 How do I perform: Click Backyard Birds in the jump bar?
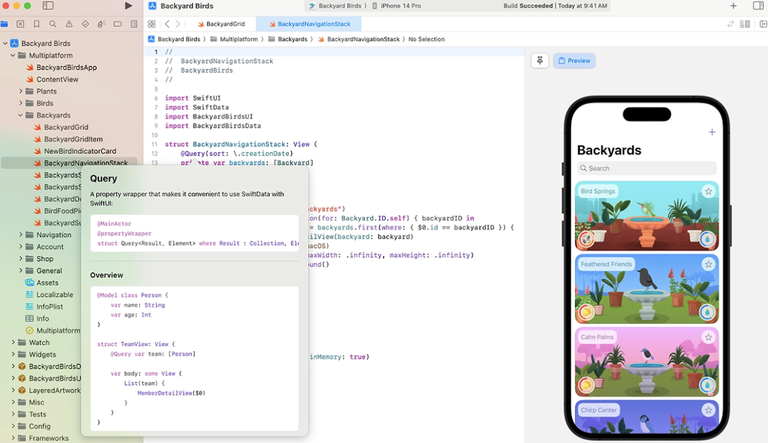(174, 39)
